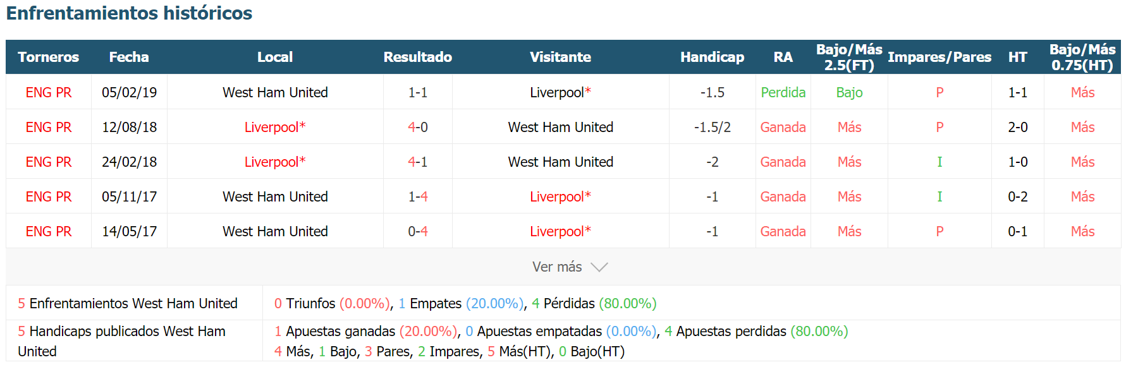Image resolution: width=1126 pixels, height=367 pixels.
Task: Open the 4-1 result score
Action: tap(418, 162)
